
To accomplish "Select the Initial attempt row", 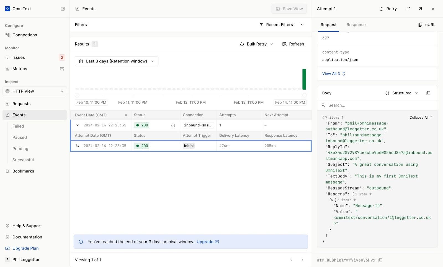I will (191, 146).
